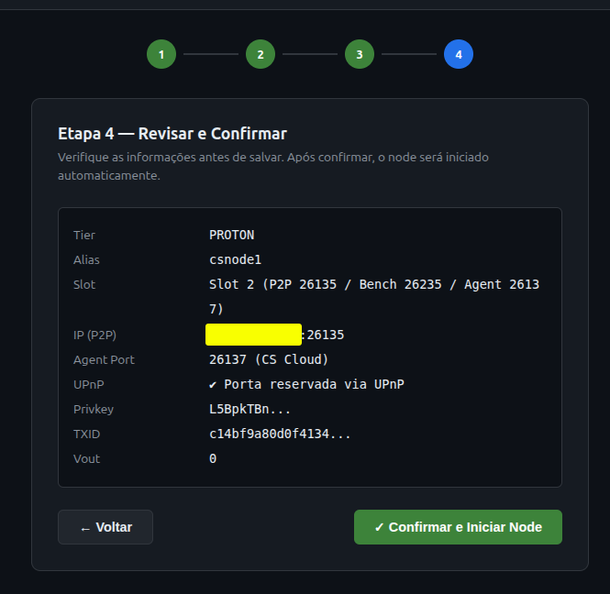Click the IP (P2P) label
The height and width of the screenshot is (594, 610).
(94, 335)
